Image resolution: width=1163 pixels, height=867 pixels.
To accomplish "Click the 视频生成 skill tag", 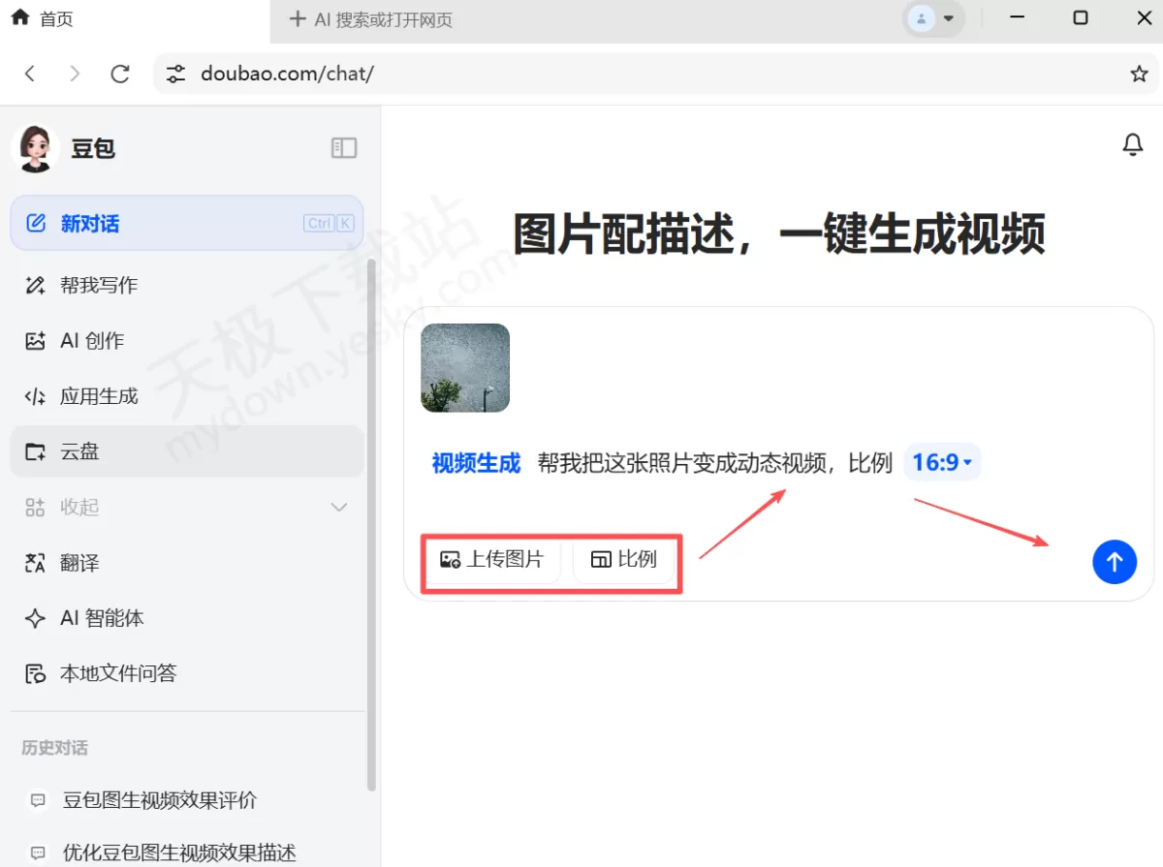I will [476, 463].
